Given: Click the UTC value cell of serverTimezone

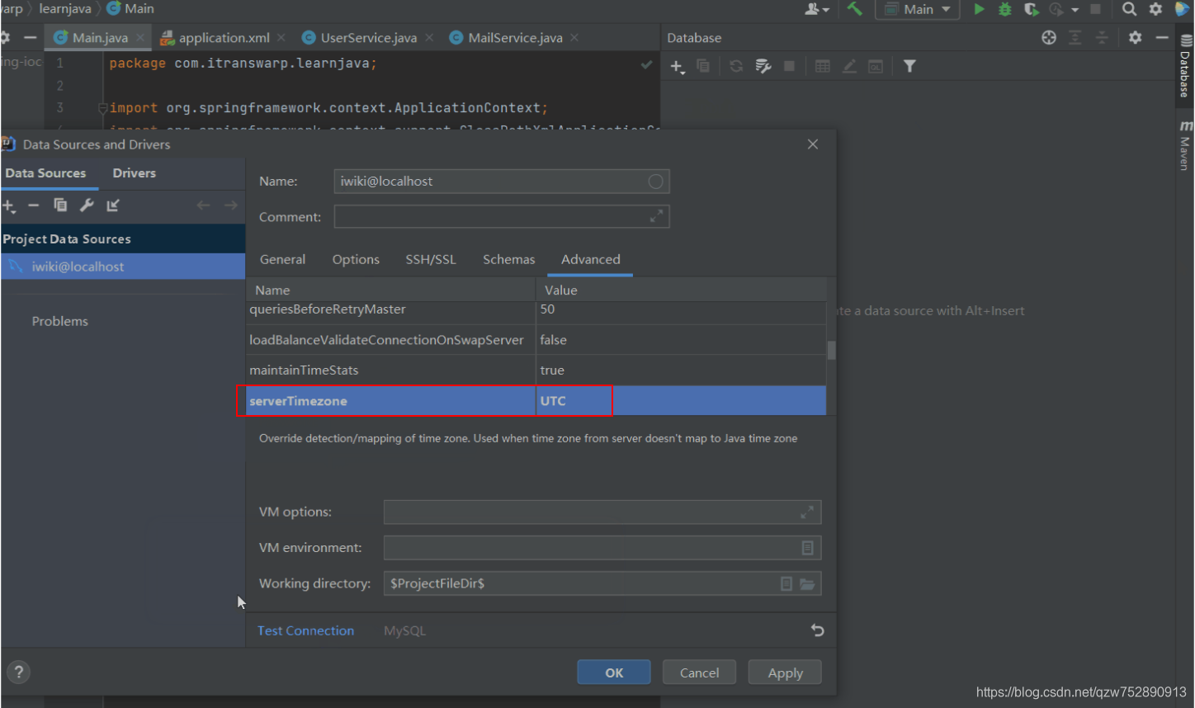Looking at the screenshot, I should tap(681, 401).
